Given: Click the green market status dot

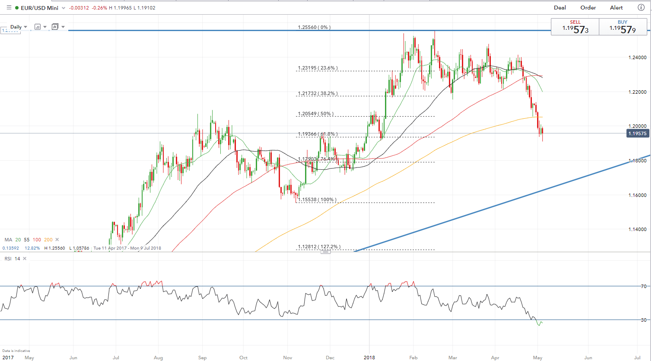Looking at the screenshot, I should point(16,8).
